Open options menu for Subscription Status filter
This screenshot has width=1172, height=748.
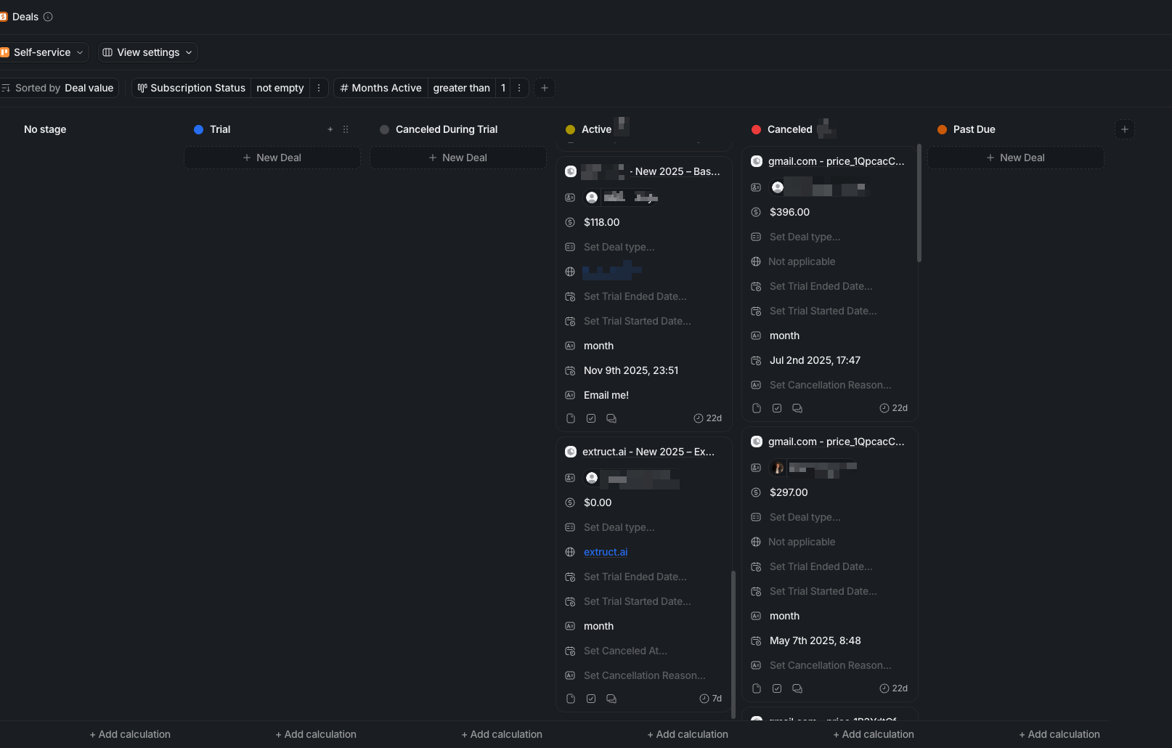point(319,88)
